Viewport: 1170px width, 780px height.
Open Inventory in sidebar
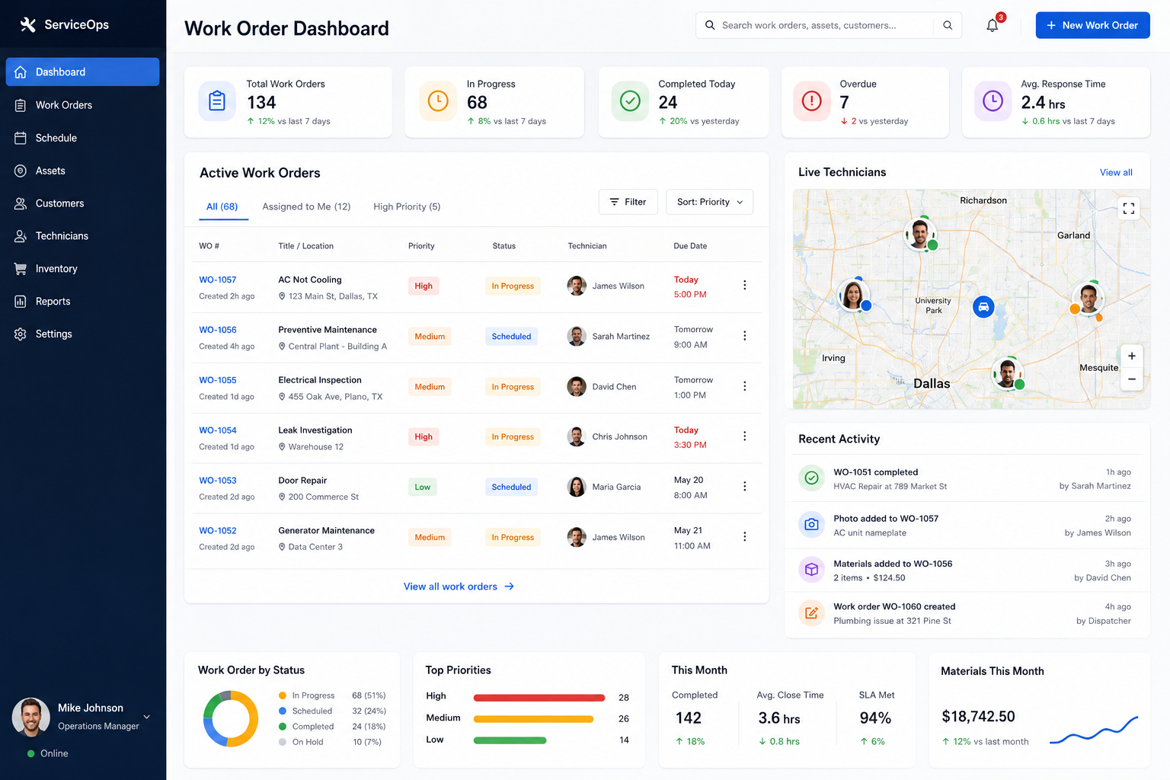point(82,269)
